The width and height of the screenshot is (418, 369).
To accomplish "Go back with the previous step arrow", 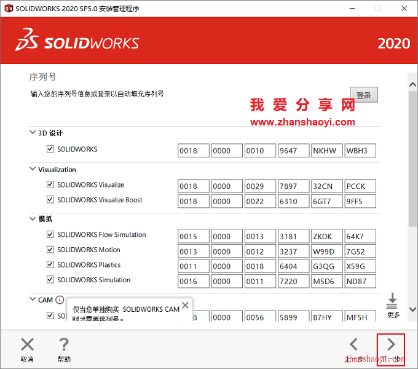I will point(353,344).
